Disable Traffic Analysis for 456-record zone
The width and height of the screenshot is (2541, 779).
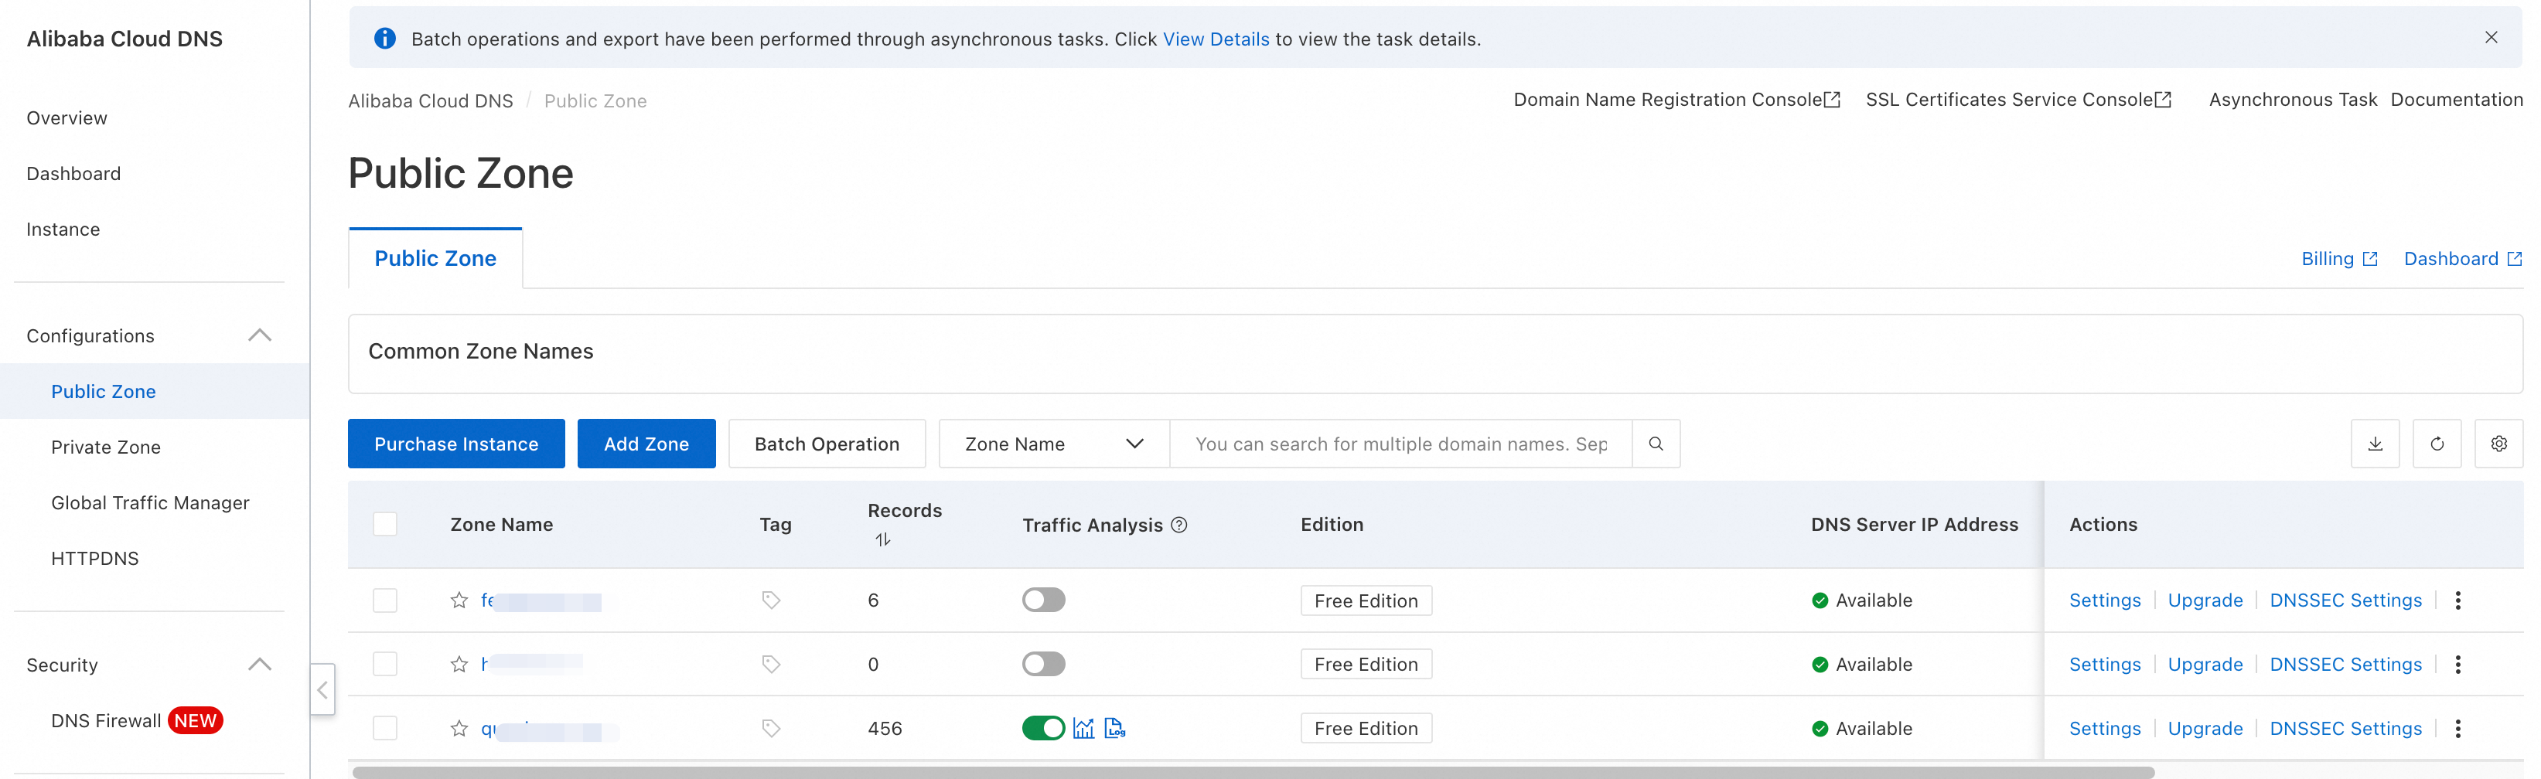(1042, 729)
